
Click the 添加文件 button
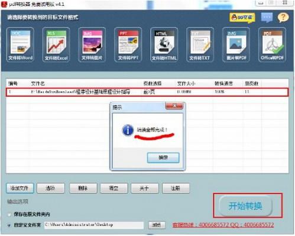coord(20,188)
